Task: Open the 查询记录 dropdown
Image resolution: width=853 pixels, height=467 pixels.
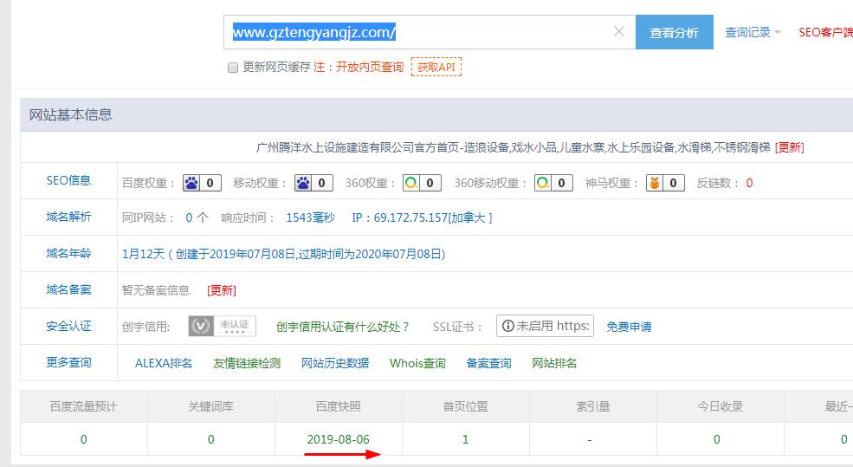Action: (753, 32)
